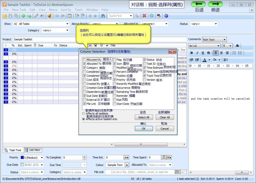Viewport: 256px width, 183px height.
Task: Open preferences with the gear icon
Action: coord(151,16)
